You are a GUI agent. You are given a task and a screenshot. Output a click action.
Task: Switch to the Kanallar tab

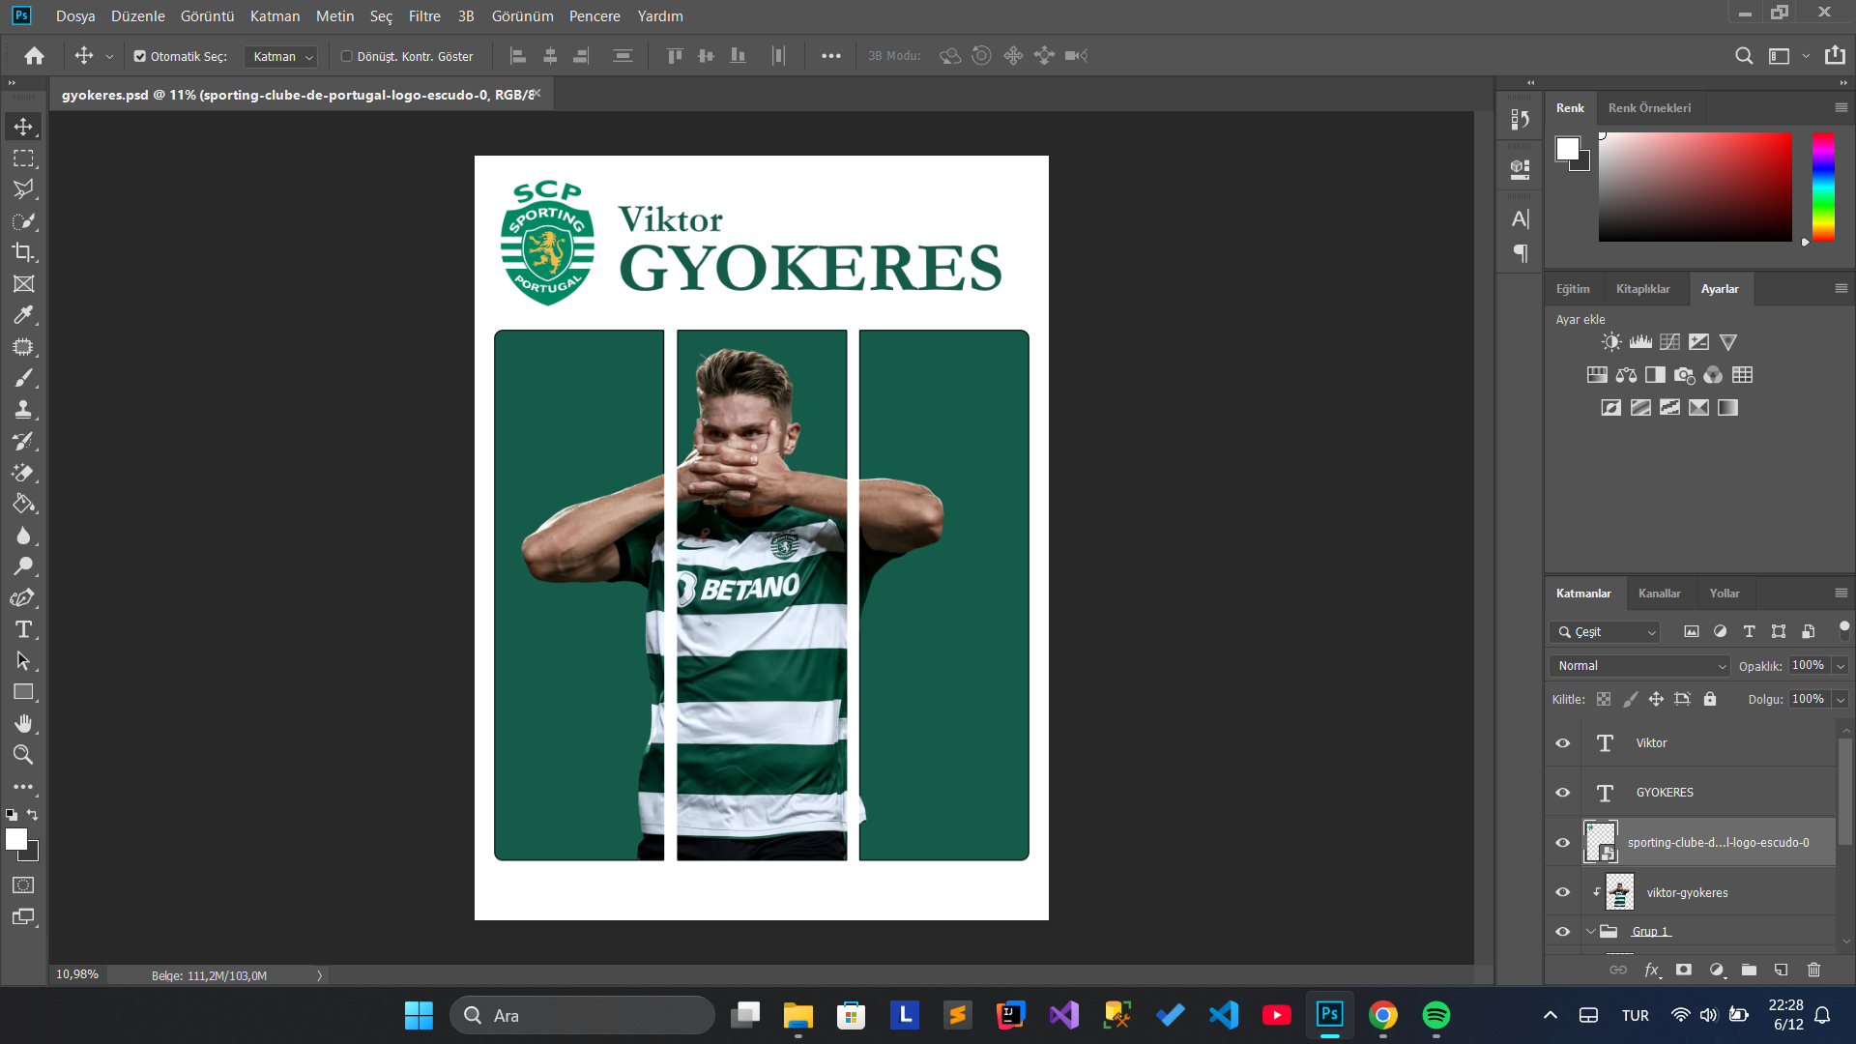click(1659, 594)
